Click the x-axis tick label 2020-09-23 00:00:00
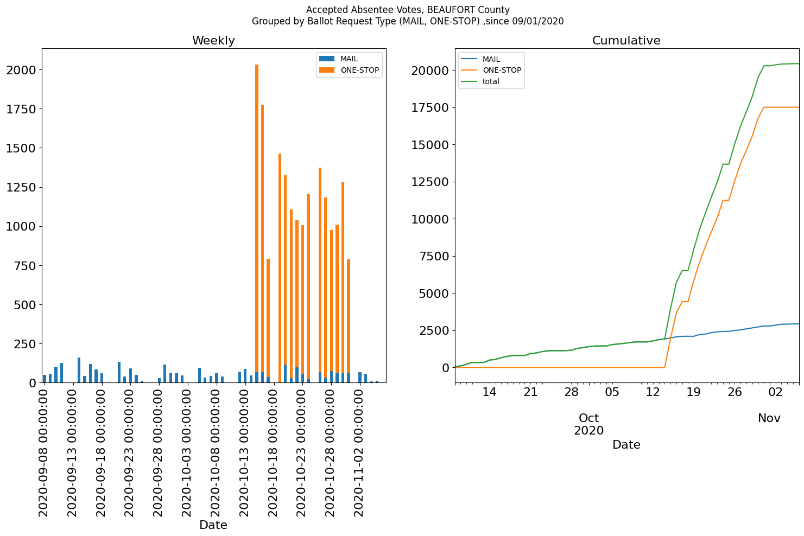 click(x=130, y=452)
